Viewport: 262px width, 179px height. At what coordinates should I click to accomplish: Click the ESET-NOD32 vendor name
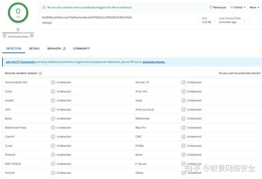[x=13, y=164]
